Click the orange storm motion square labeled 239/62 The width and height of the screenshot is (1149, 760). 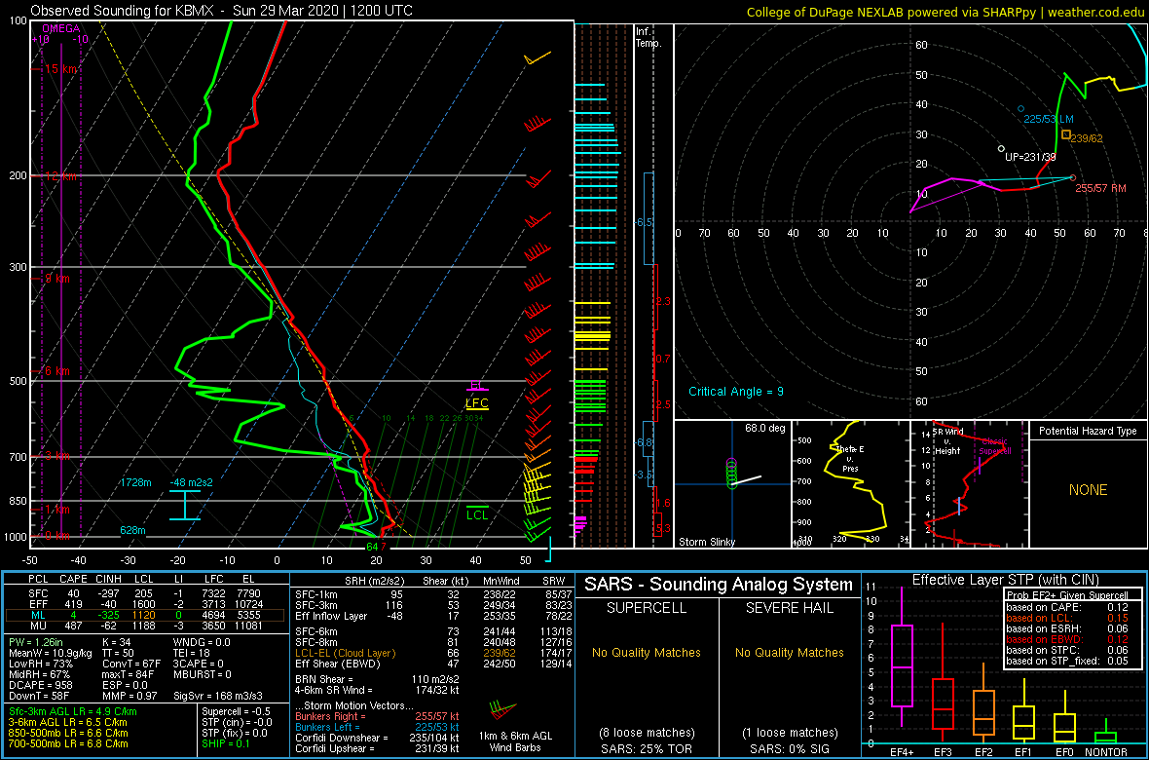[x=1066, y=134]
